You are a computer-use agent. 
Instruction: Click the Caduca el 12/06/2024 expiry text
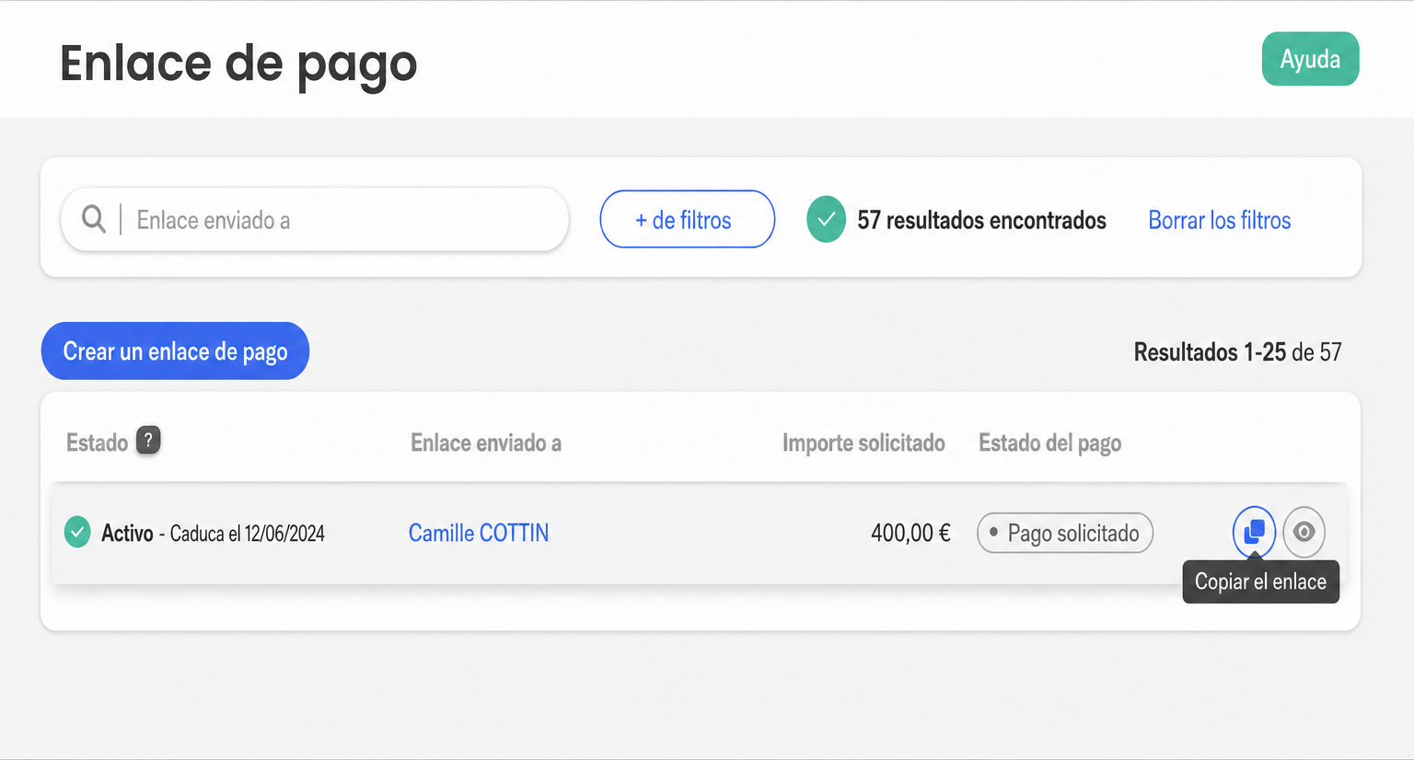pos(248,534)
